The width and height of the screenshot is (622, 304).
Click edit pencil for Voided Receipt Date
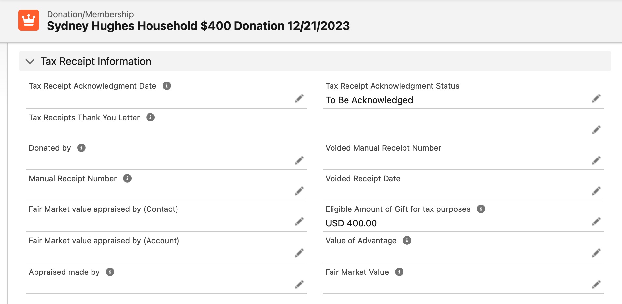(x=597, y=191)
